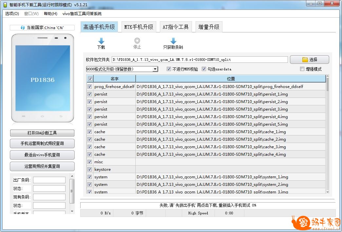342x232 pixels.
Task: Click the left info panel scroll-down arrow
Action: [72, 211]
